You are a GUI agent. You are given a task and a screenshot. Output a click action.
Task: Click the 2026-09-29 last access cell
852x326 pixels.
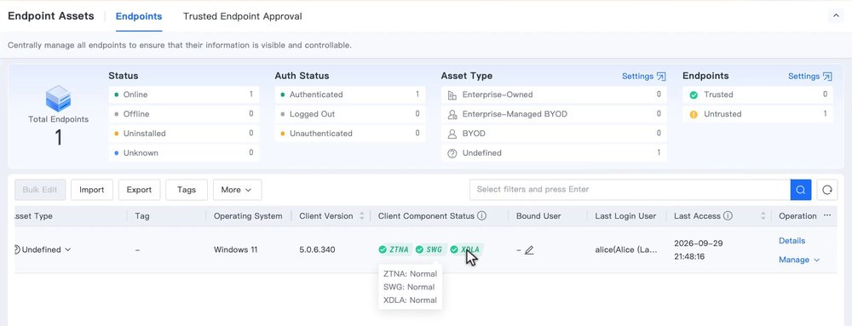tap(699, 250)
